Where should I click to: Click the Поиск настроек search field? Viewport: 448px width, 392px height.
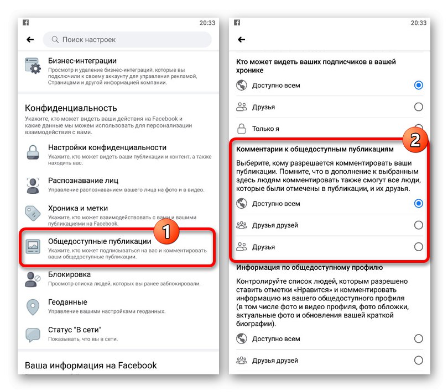[x=127, y=39]
